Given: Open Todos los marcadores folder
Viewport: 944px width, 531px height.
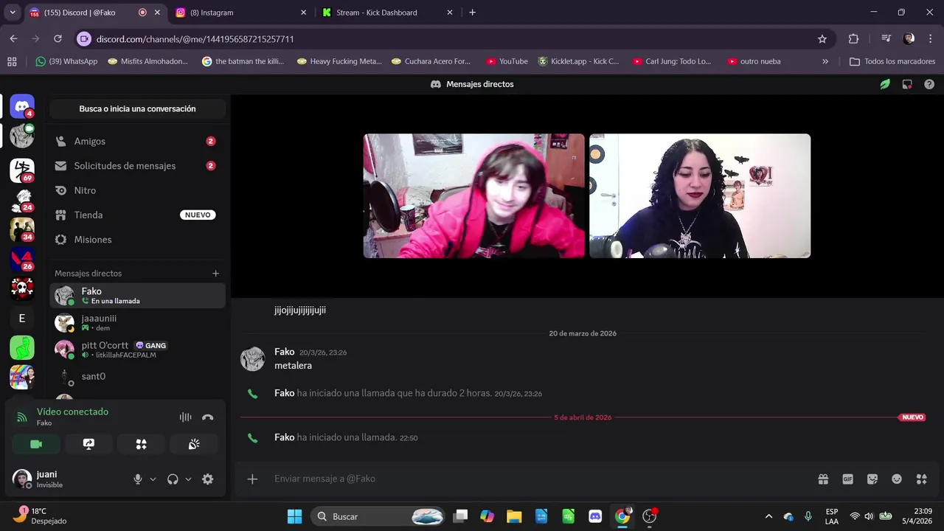Looking at the screenshot, I should point(892,61).
